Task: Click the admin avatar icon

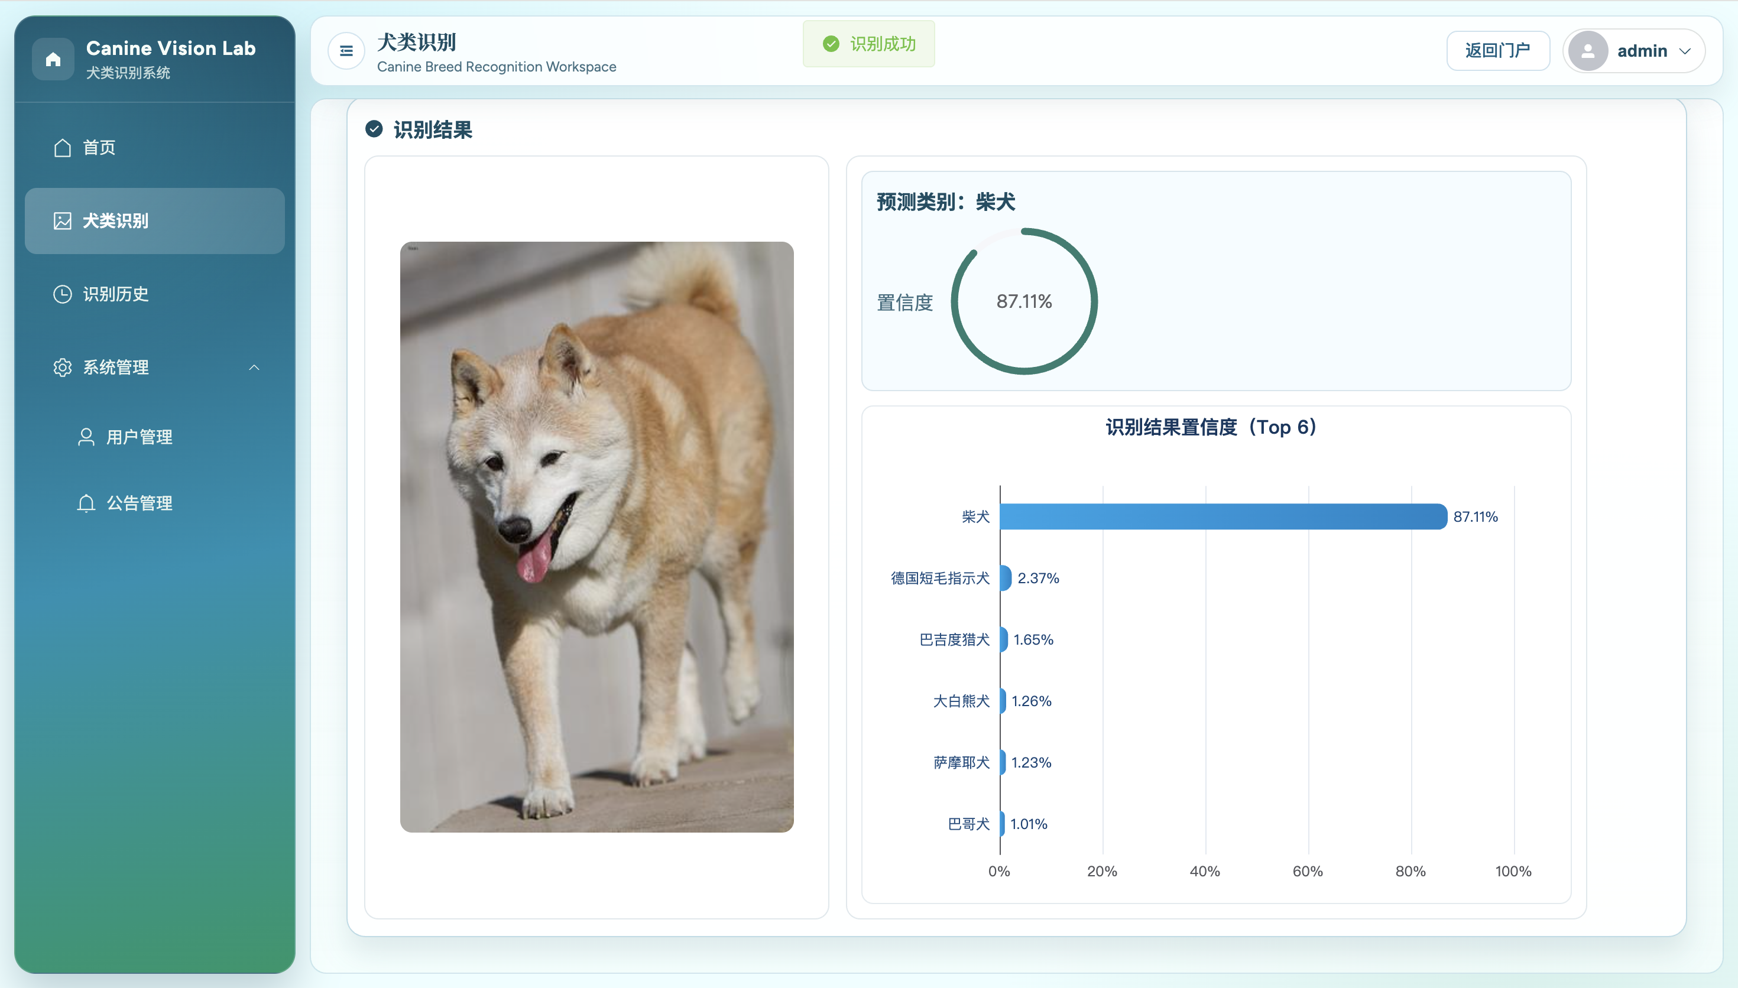Action: tap(1587, 51)
